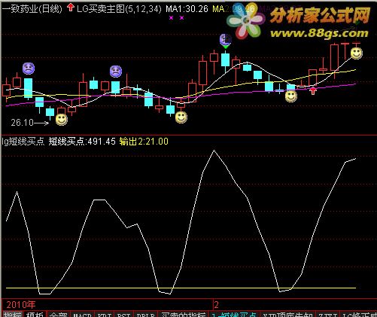Open the 买卖的指标 tab
The image size is (377, 317).
tap(183, 314)
